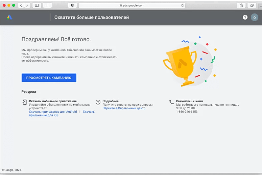
Task: Click the Скачать мобильное приложение heading
Action: pos(53,101)
